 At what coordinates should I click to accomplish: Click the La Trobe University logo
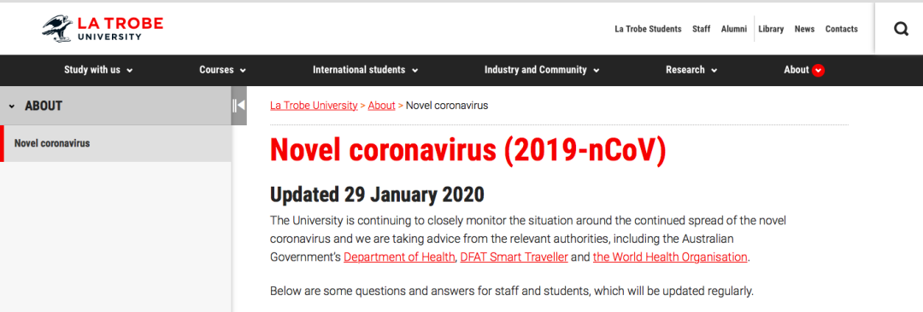[x=103, y=28]
